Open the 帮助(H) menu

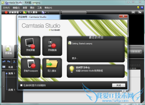(x=48, y=8)
